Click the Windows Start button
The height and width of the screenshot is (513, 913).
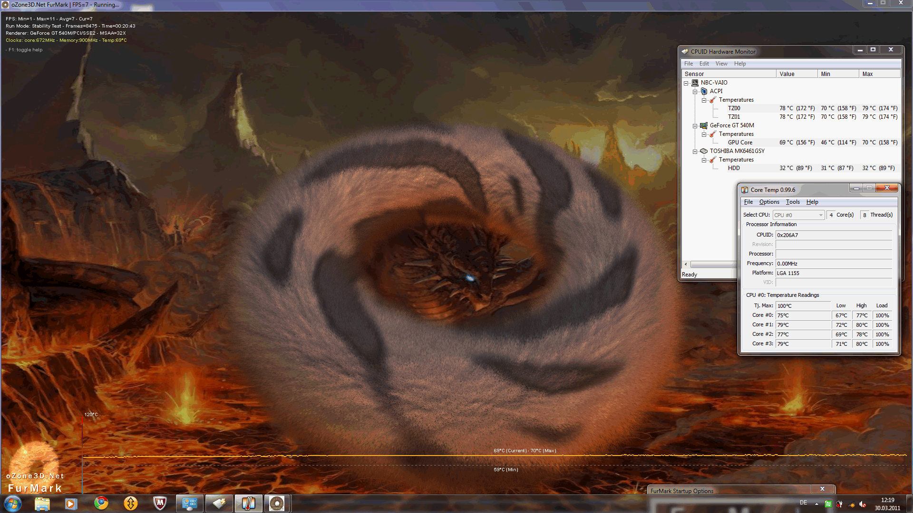coord(13,503)
